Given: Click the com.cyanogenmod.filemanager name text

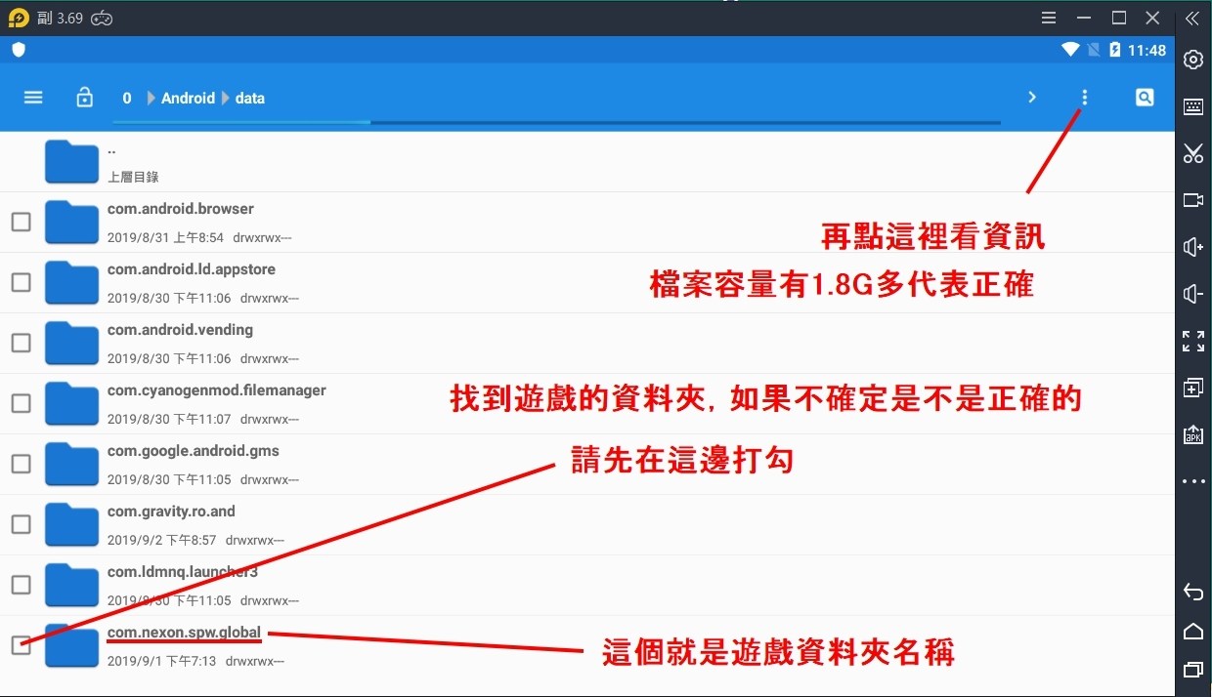Looking at the screenshot, I should click(217, 390).
